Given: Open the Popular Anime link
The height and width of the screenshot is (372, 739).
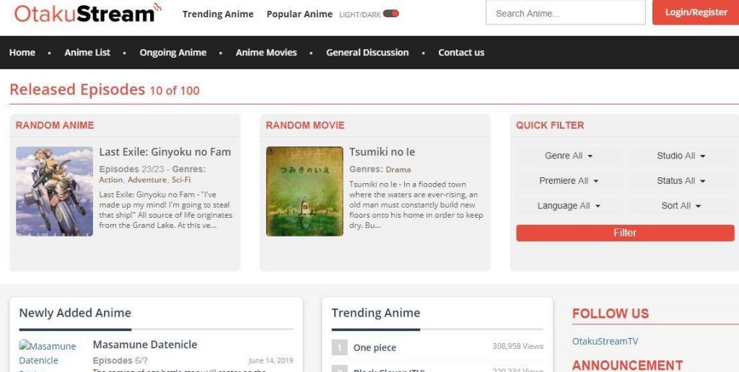Looking at the screenshot, I should [x=299, y=14].
